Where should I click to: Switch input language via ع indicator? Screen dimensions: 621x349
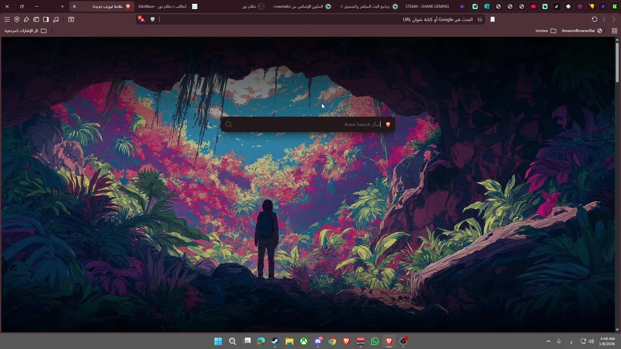(571, 341)
